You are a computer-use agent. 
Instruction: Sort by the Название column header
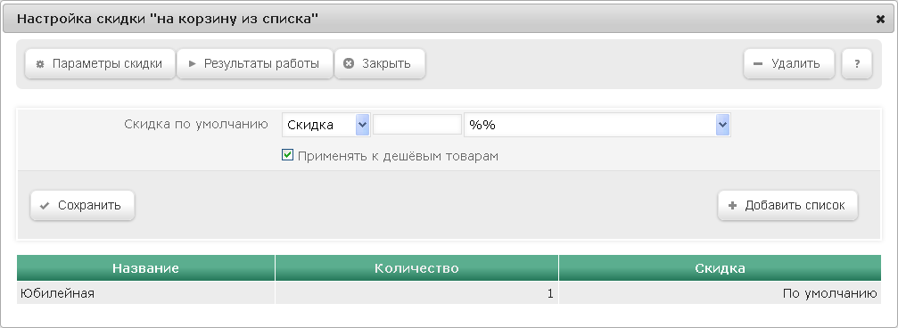coord(145,268)
